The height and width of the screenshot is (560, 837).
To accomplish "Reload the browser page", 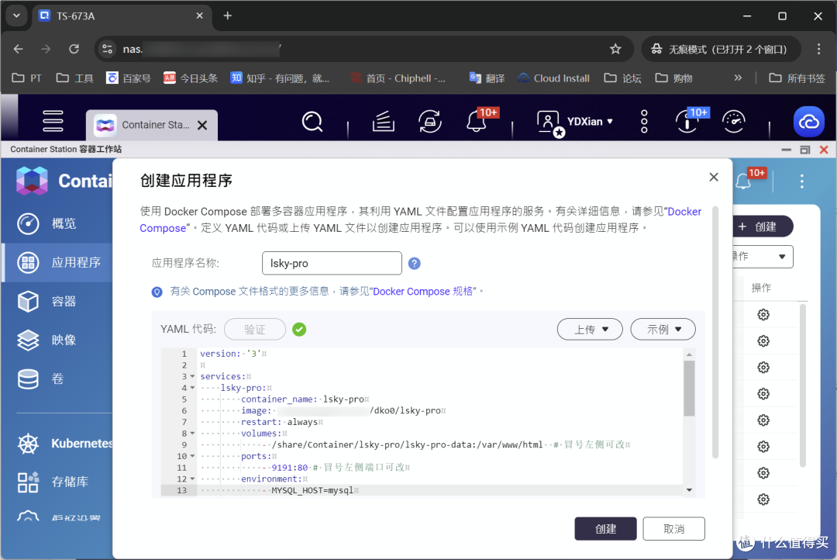I will click(x=74, y=49).
